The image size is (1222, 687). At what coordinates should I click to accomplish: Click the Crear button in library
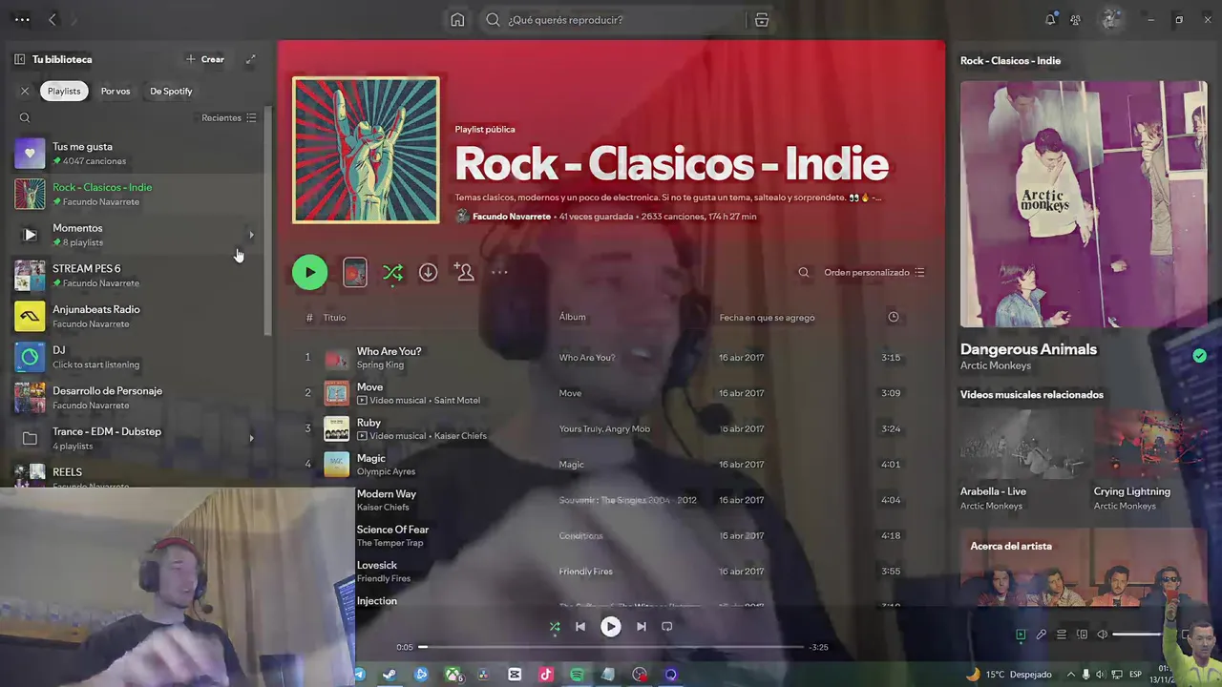(205, 59)
